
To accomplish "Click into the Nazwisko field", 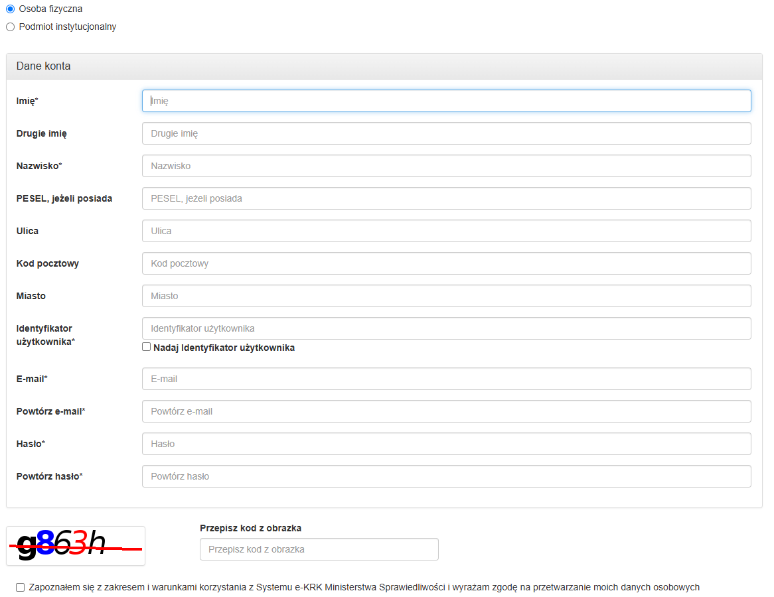I will 446,166.
